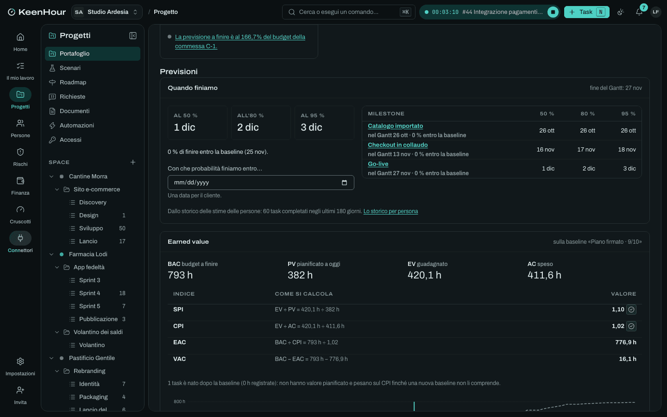Go to Persone in the rail

pos(20,128)
